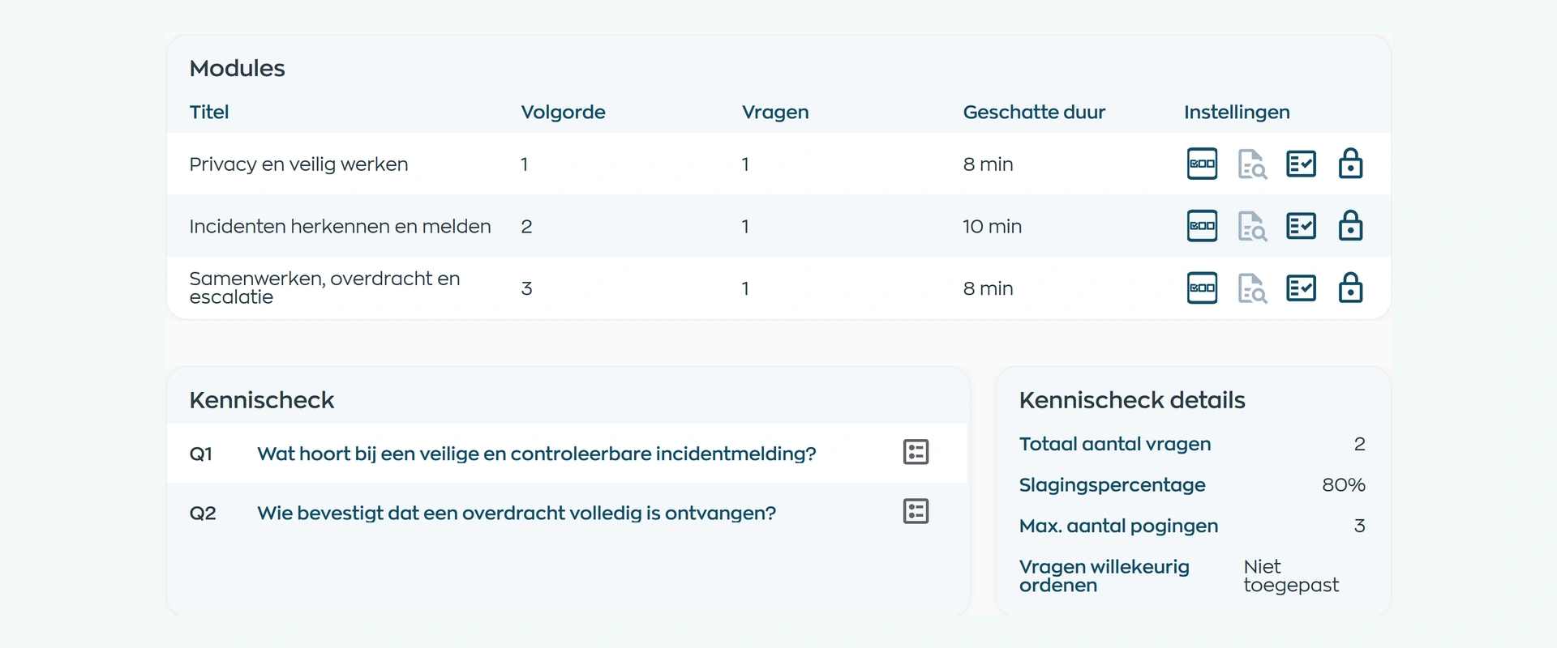This screenshot has height=648, width=1557.
Task: Click the 'Slagingspercentage' label
Action: tap(1113, 485)
